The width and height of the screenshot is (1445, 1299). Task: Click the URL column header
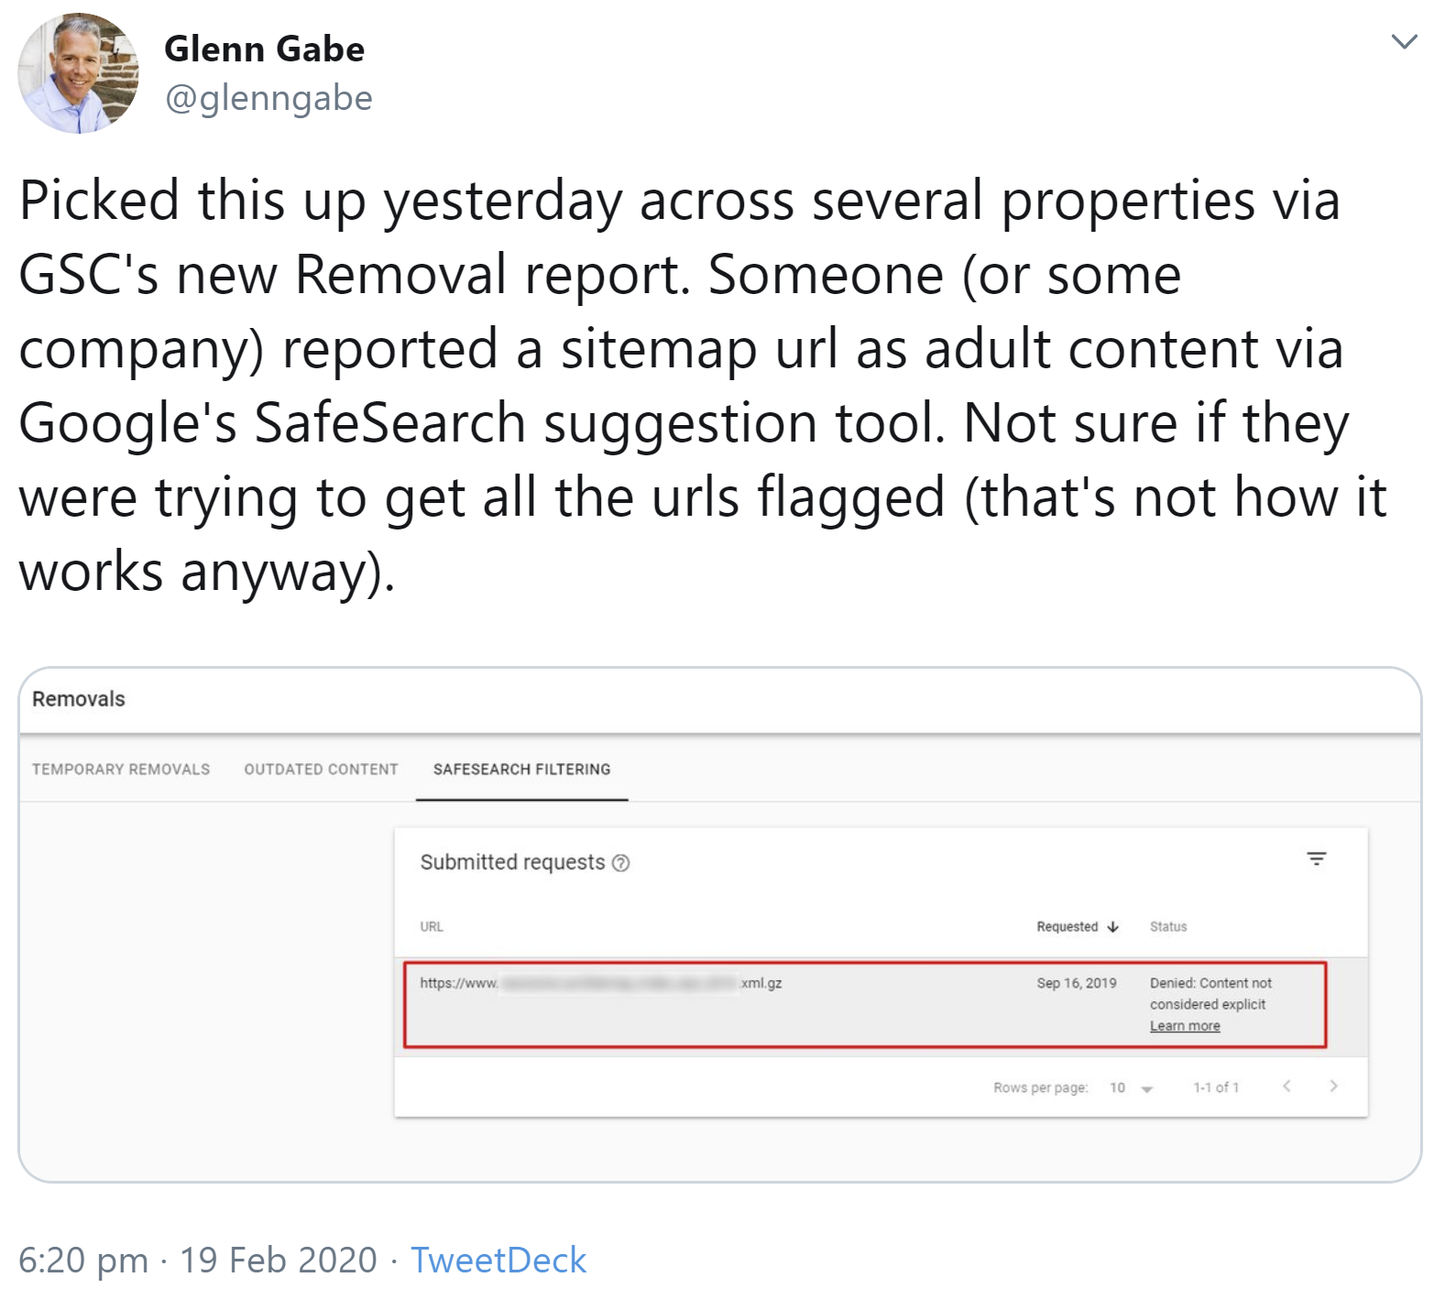(432, 926)
